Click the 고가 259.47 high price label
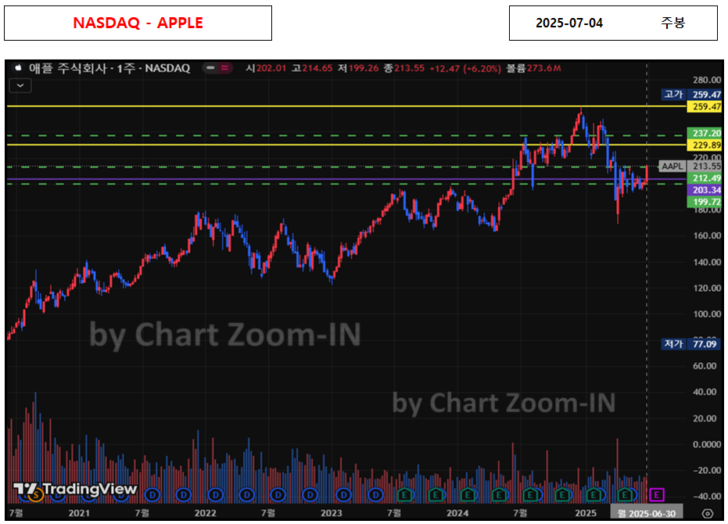 tap(692, 95)
